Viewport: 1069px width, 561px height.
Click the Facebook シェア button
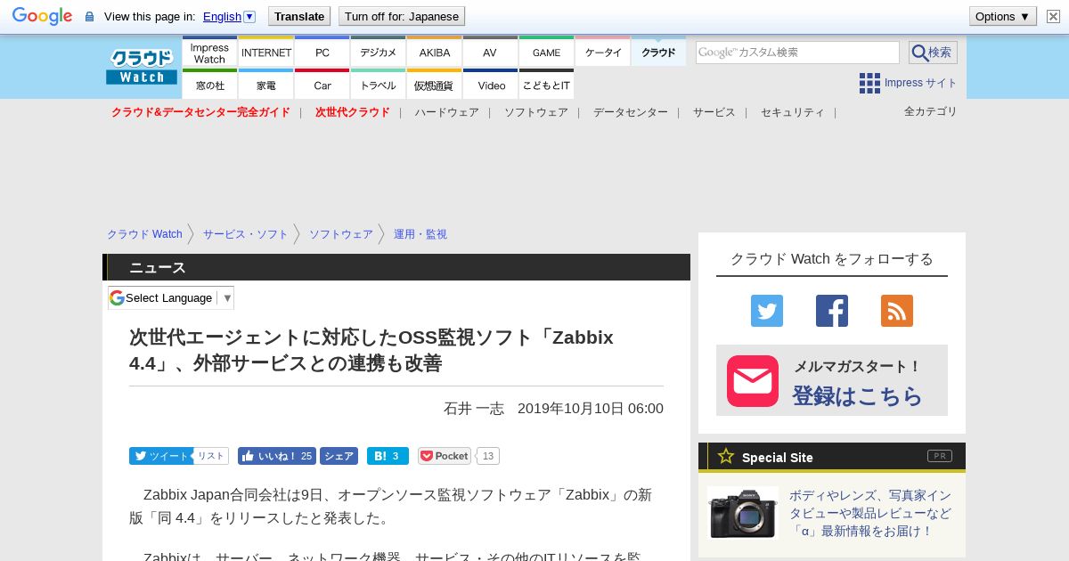[339, 456]
